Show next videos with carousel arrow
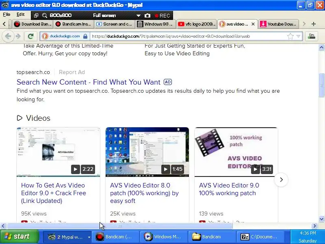Viewport: 325px width, 244px height. 281,180
